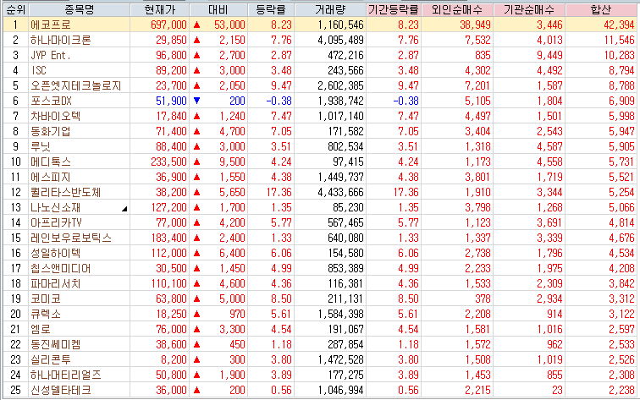Sort by the 등락률 column header

point(271,9)
